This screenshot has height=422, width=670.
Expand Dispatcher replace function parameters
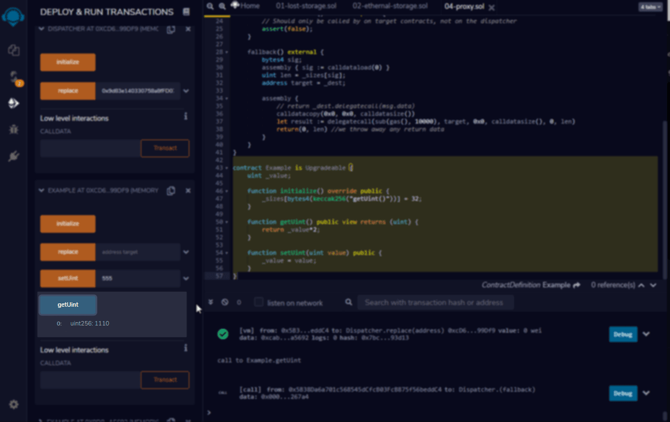click(x=187, y=91)
